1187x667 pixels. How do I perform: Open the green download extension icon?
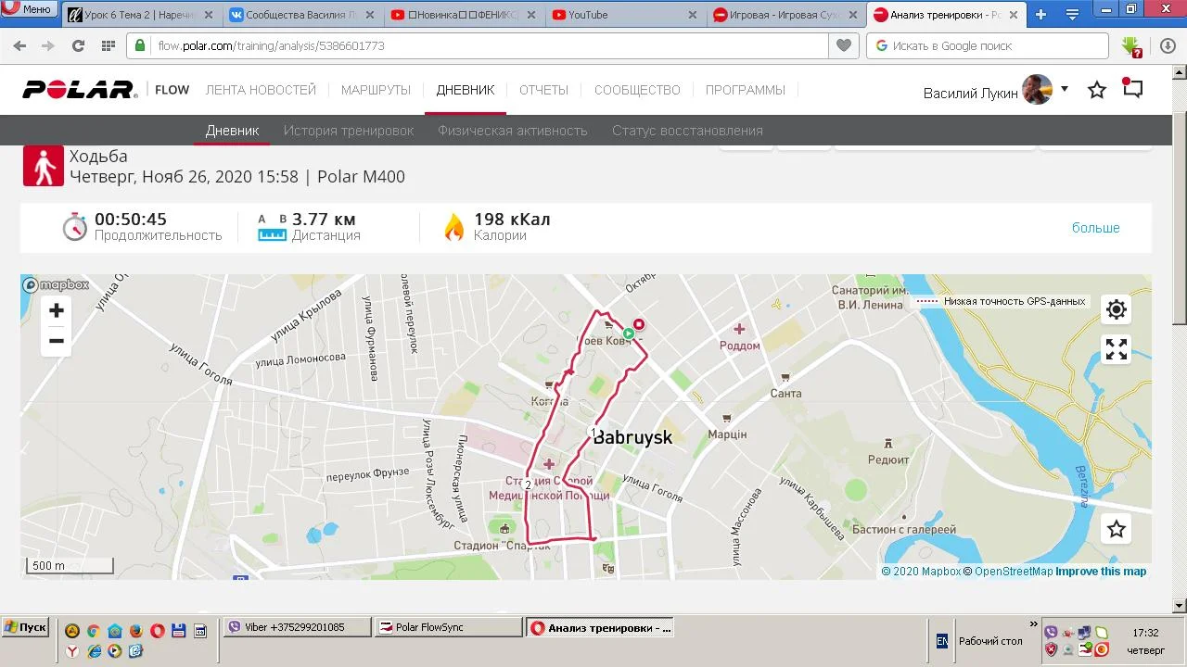coord(1130,45)
